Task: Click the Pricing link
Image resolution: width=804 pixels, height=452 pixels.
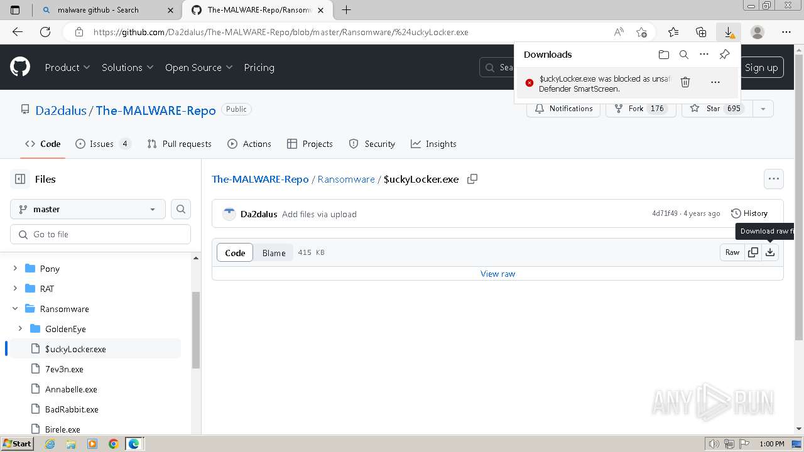Action: [x=259, y=67]
